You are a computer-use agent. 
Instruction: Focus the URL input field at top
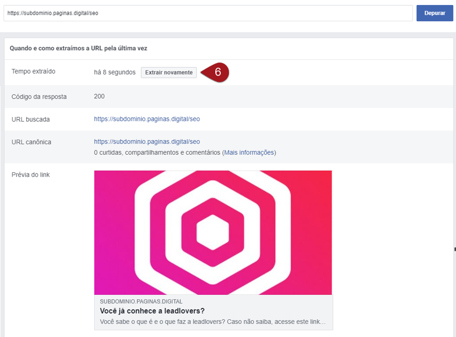tap(208, 13)
